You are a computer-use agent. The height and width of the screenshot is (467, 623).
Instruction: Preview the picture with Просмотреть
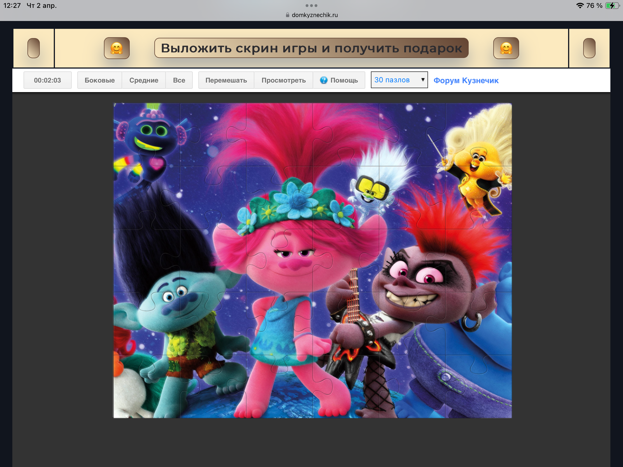283,80
